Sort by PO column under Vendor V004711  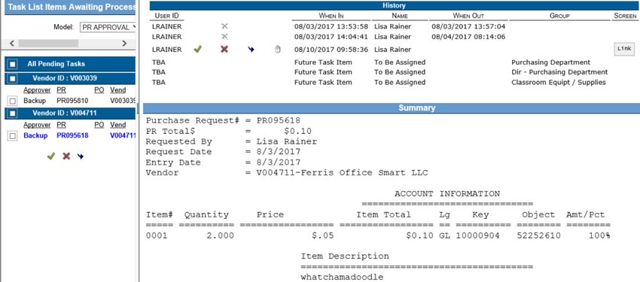99,125
